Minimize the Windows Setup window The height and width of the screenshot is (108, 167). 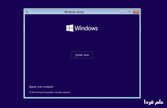tap(123, 12)
